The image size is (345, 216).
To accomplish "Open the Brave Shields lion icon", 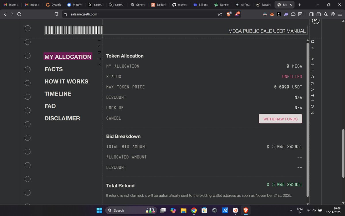I will coord(229,14).
